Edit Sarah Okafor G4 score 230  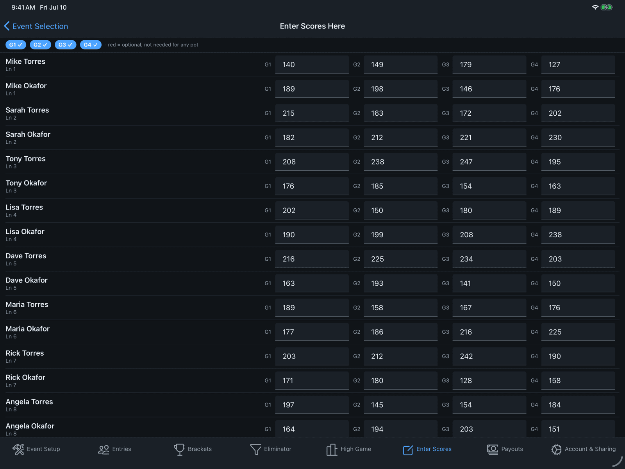point(578,137)
